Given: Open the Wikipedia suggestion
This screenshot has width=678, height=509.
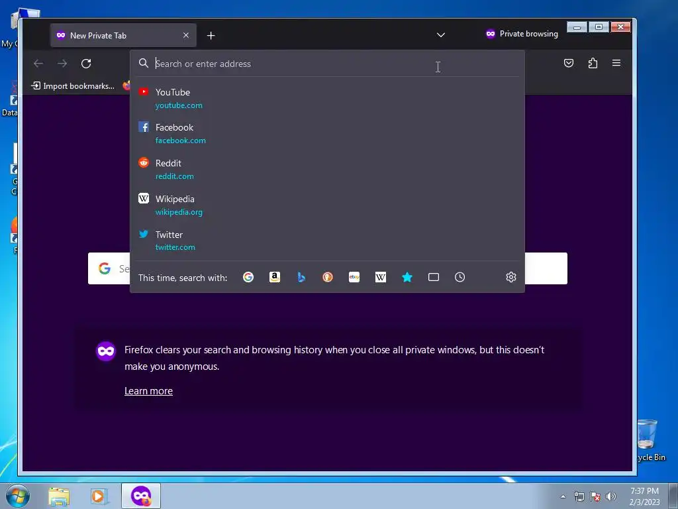Looking at the screenshot, I should tap(327, 205).
